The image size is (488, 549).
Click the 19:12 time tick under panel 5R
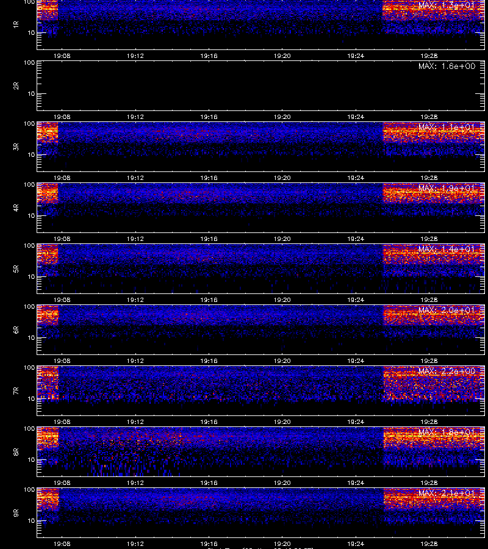click(x=135, y=300)
